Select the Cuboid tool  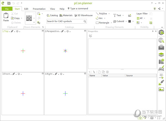coord(119,21)
